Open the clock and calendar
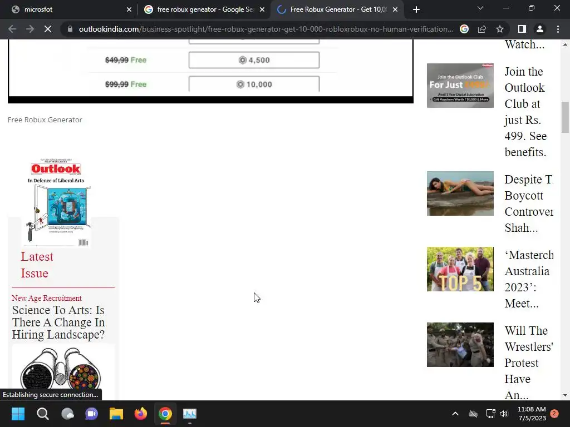This screenshot has height=427, width=570. [x=532, y=414]
